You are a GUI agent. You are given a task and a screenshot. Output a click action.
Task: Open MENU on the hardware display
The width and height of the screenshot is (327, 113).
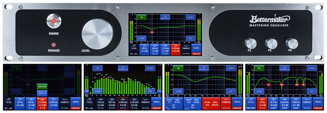pos(196,48)
